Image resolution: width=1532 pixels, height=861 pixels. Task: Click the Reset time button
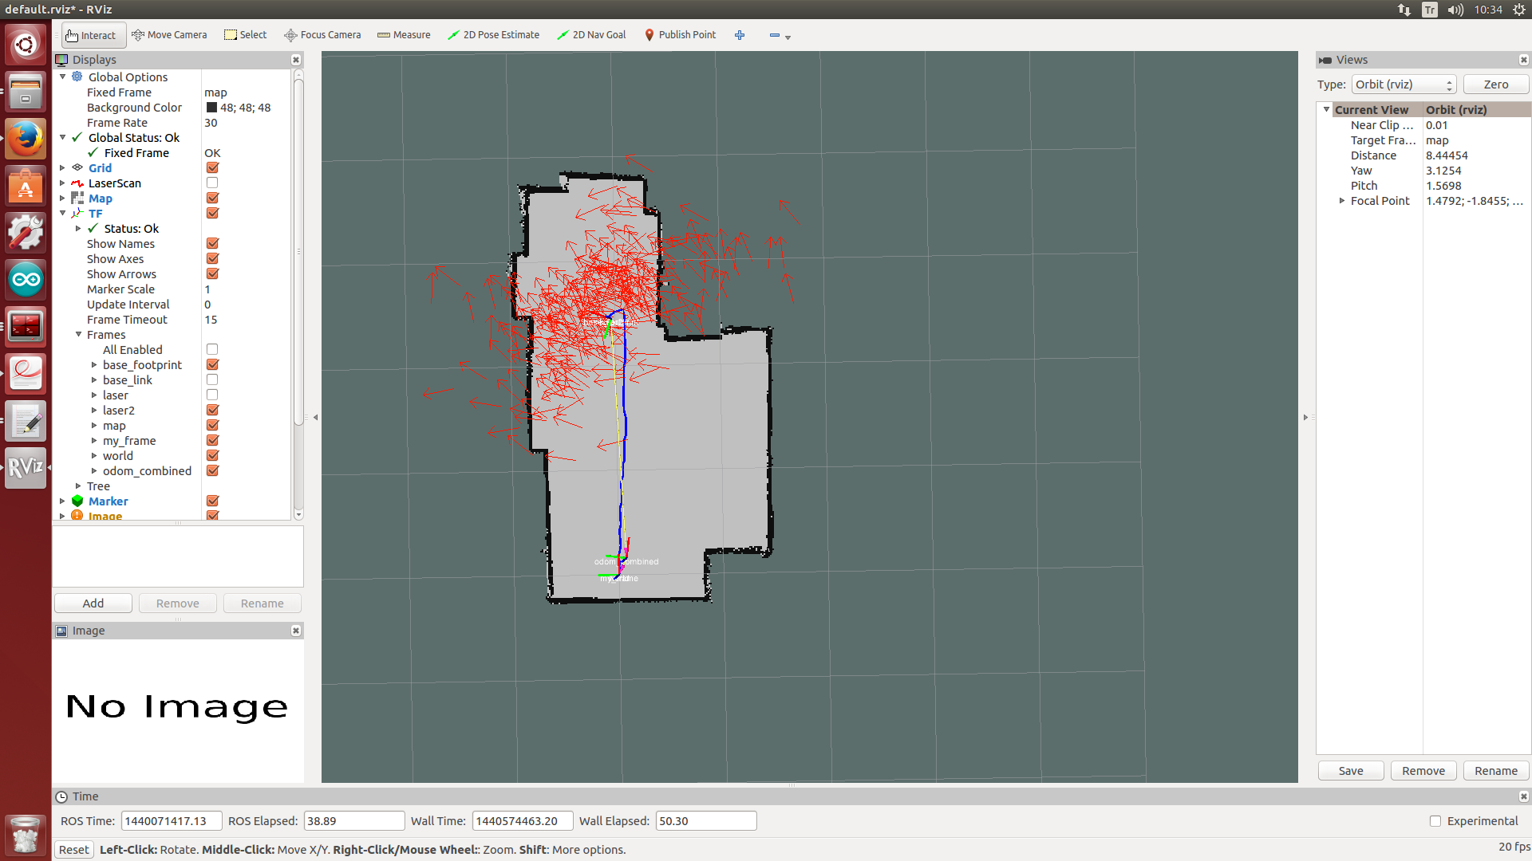point(74,850)
